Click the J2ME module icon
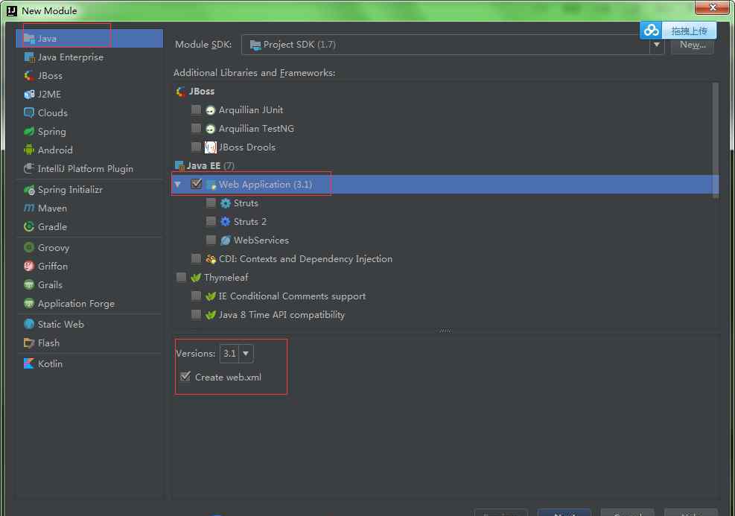This screenshot has width=735, height=516. (29, 95)
